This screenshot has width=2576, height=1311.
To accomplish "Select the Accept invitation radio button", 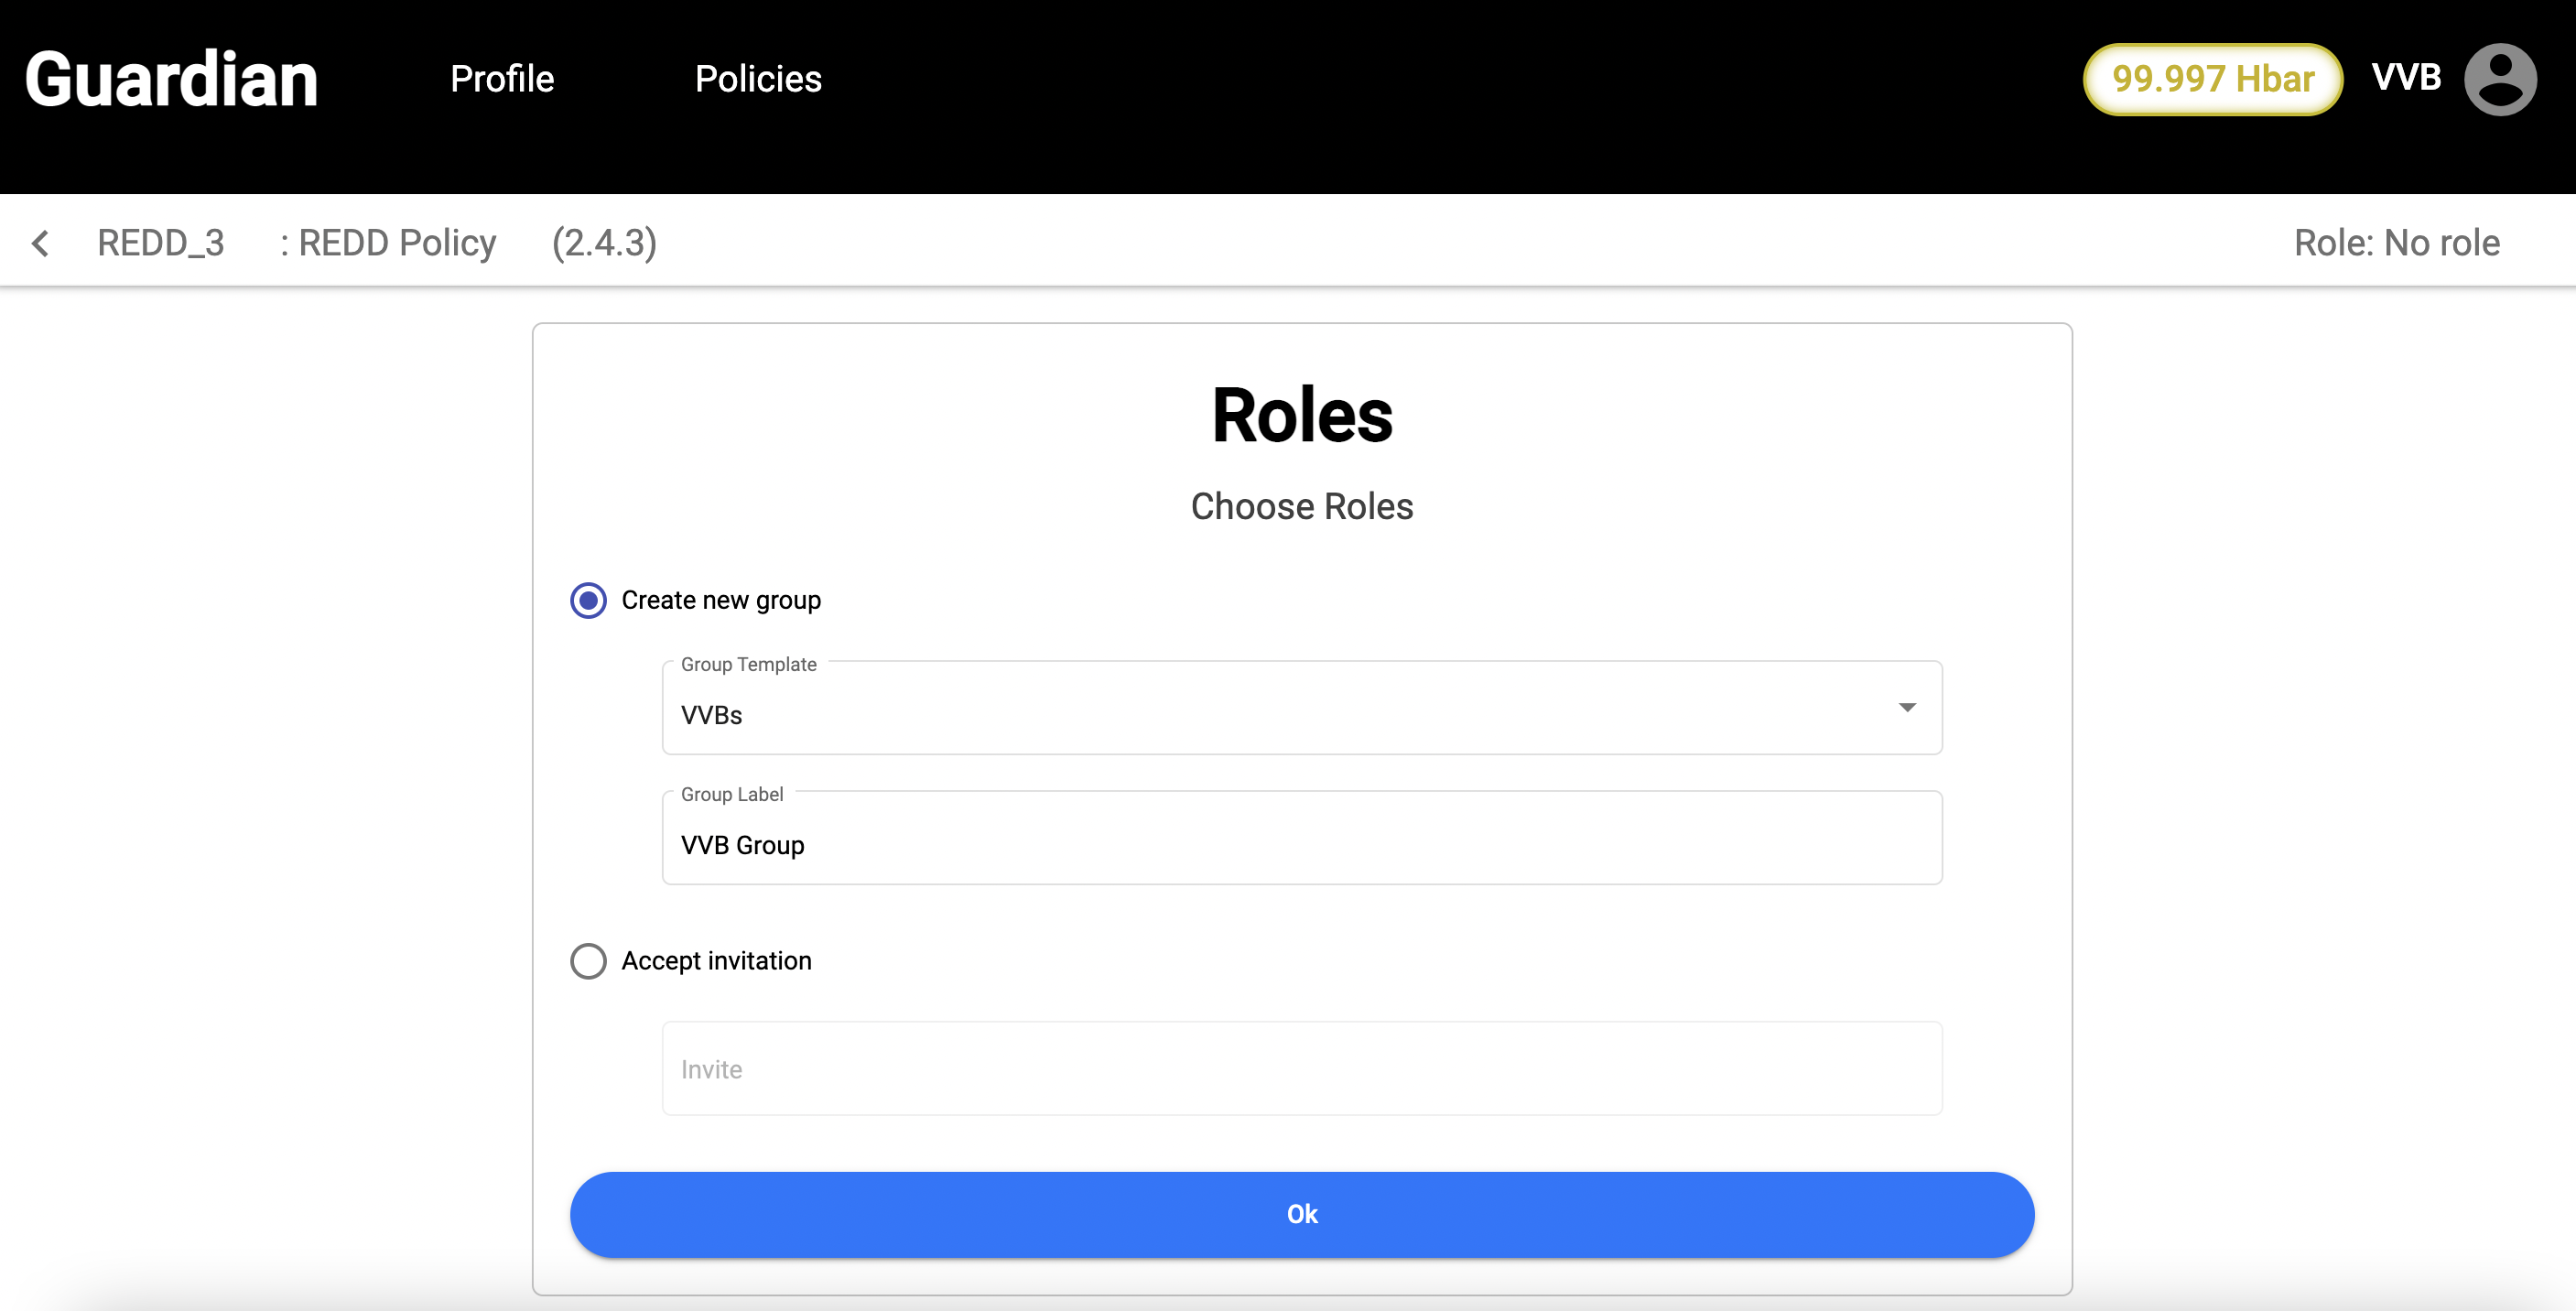I will 588,961.
